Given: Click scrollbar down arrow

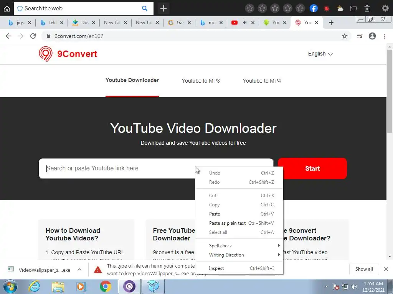Looking at the screenshot, I should (x=390, y=256).
